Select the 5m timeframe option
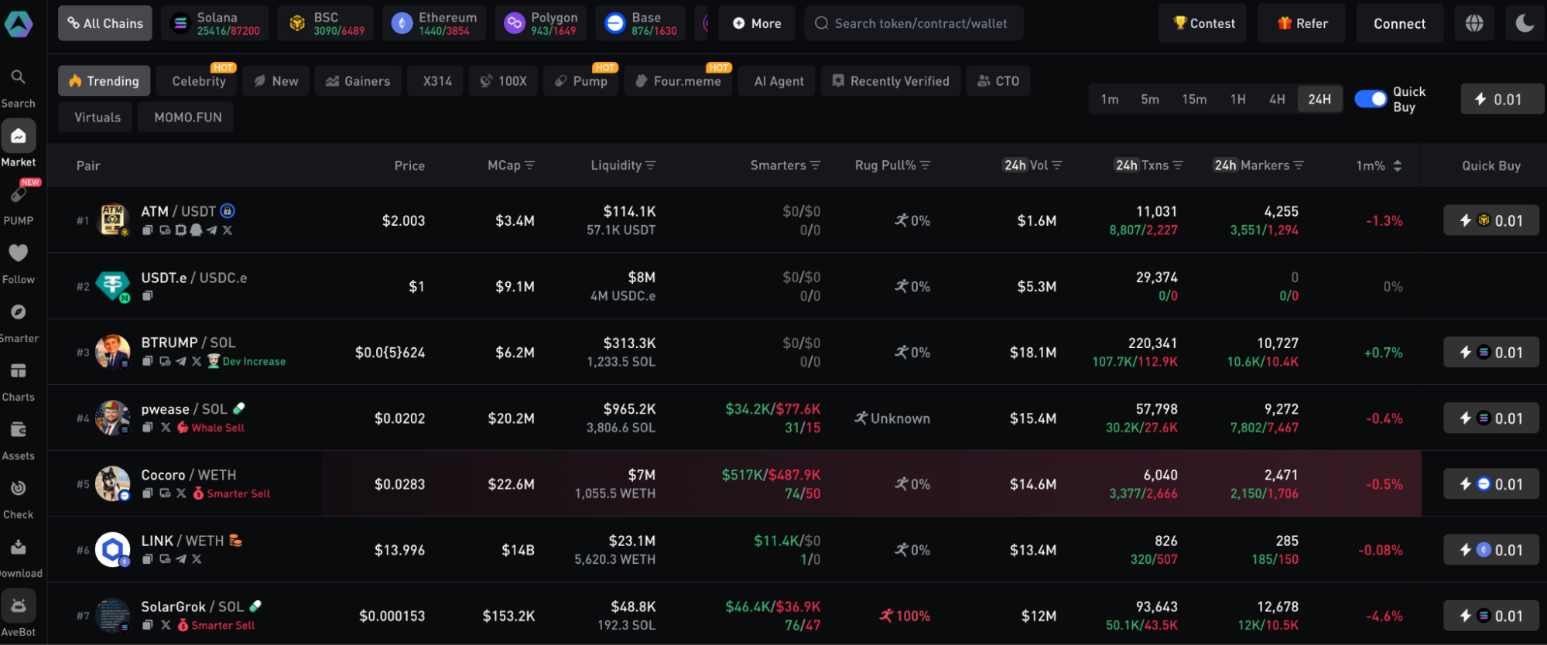This screenshot has height=645, width=1547. click(x=1150, y=99)
